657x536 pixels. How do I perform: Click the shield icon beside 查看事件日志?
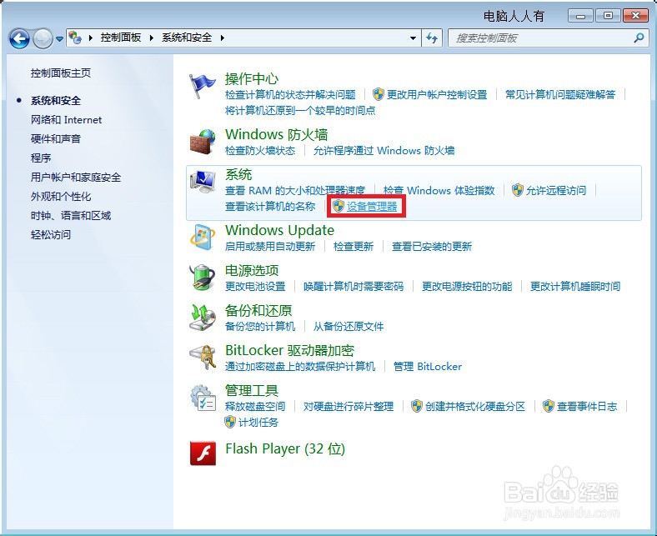pyautogui.click(x=548, y=406)
